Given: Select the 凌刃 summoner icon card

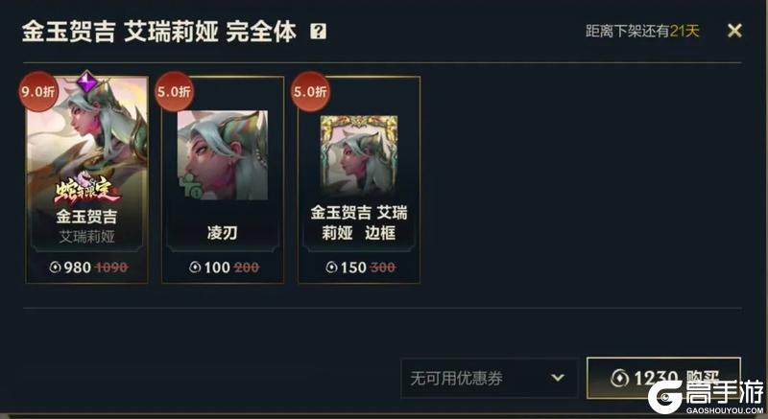Looking at the screenshot, I should coord(223,179).
